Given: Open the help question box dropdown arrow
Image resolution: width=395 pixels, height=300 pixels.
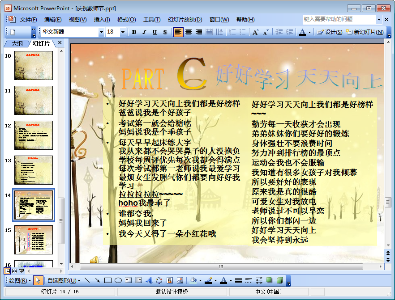Looking at the screenshot, I should [379, 19].
